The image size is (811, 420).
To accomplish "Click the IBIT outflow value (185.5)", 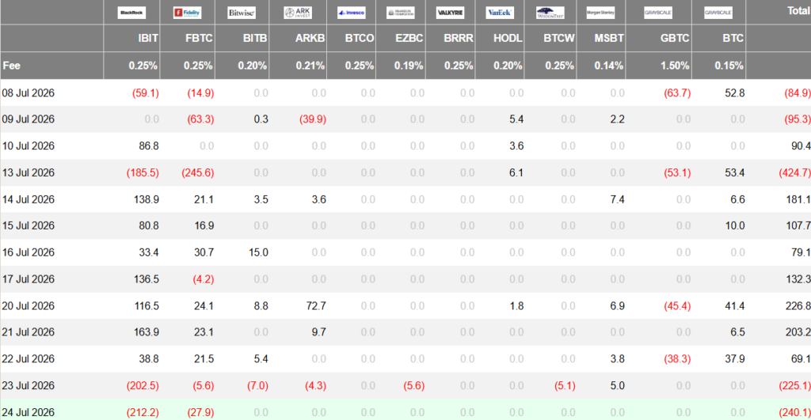I will point(143,172).
